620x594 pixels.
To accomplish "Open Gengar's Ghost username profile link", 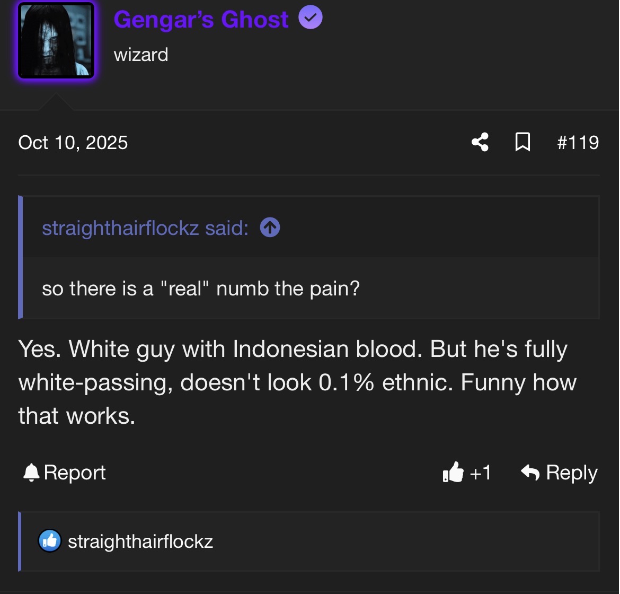I will [x=201, y=19].
